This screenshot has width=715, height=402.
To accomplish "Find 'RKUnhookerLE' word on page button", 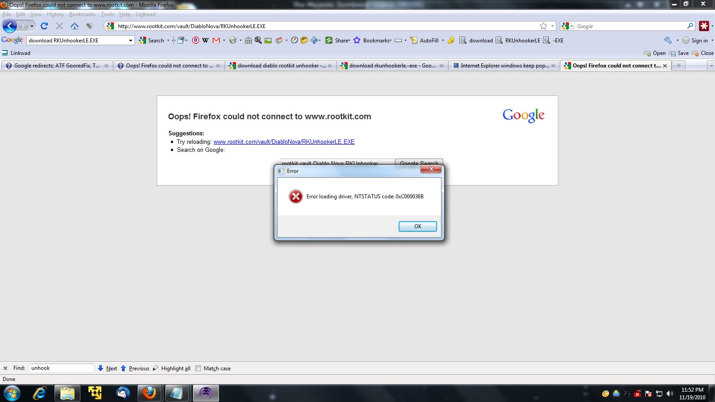I will pos(518,40).
